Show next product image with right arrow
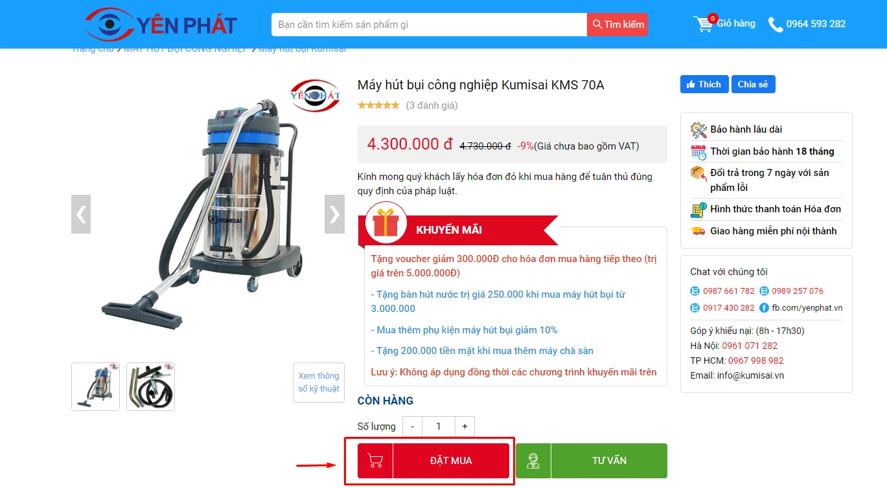887x488 pixels. (x=334, y=214)
